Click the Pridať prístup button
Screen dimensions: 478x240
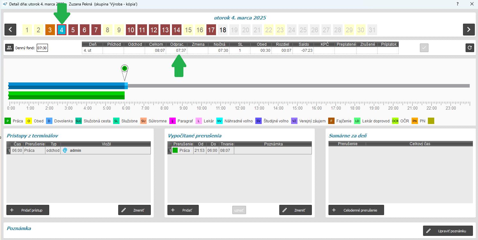click(x=28, y=210)
